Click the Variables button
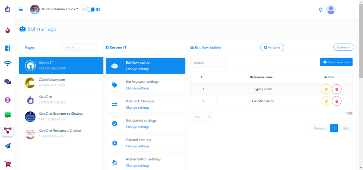Image resolution: width=363 pixels, height=170 pixels. pos(272,47)
